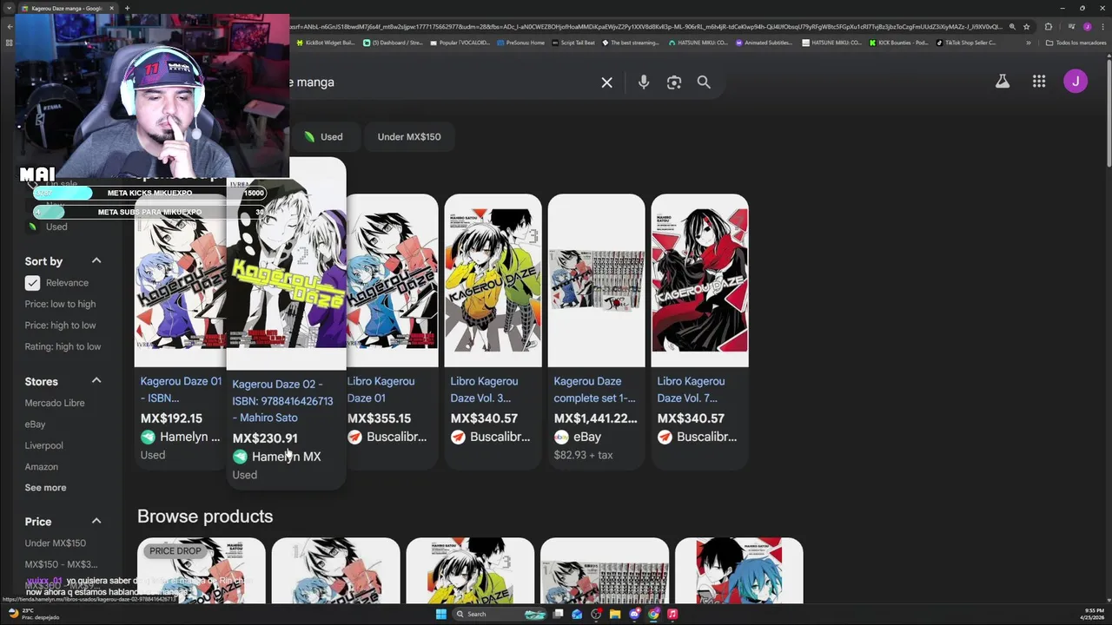Screen dimensions: 1112x625
Task: Select Price: low to high sorting
Action: [x=60, y=304]
